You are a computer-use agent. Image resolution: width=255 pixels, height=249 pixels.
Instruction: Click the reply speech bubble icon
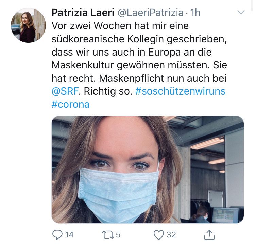[57, 235]
